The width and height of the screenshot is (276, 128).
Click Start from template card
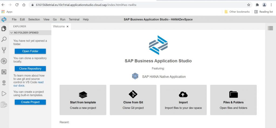83,100
